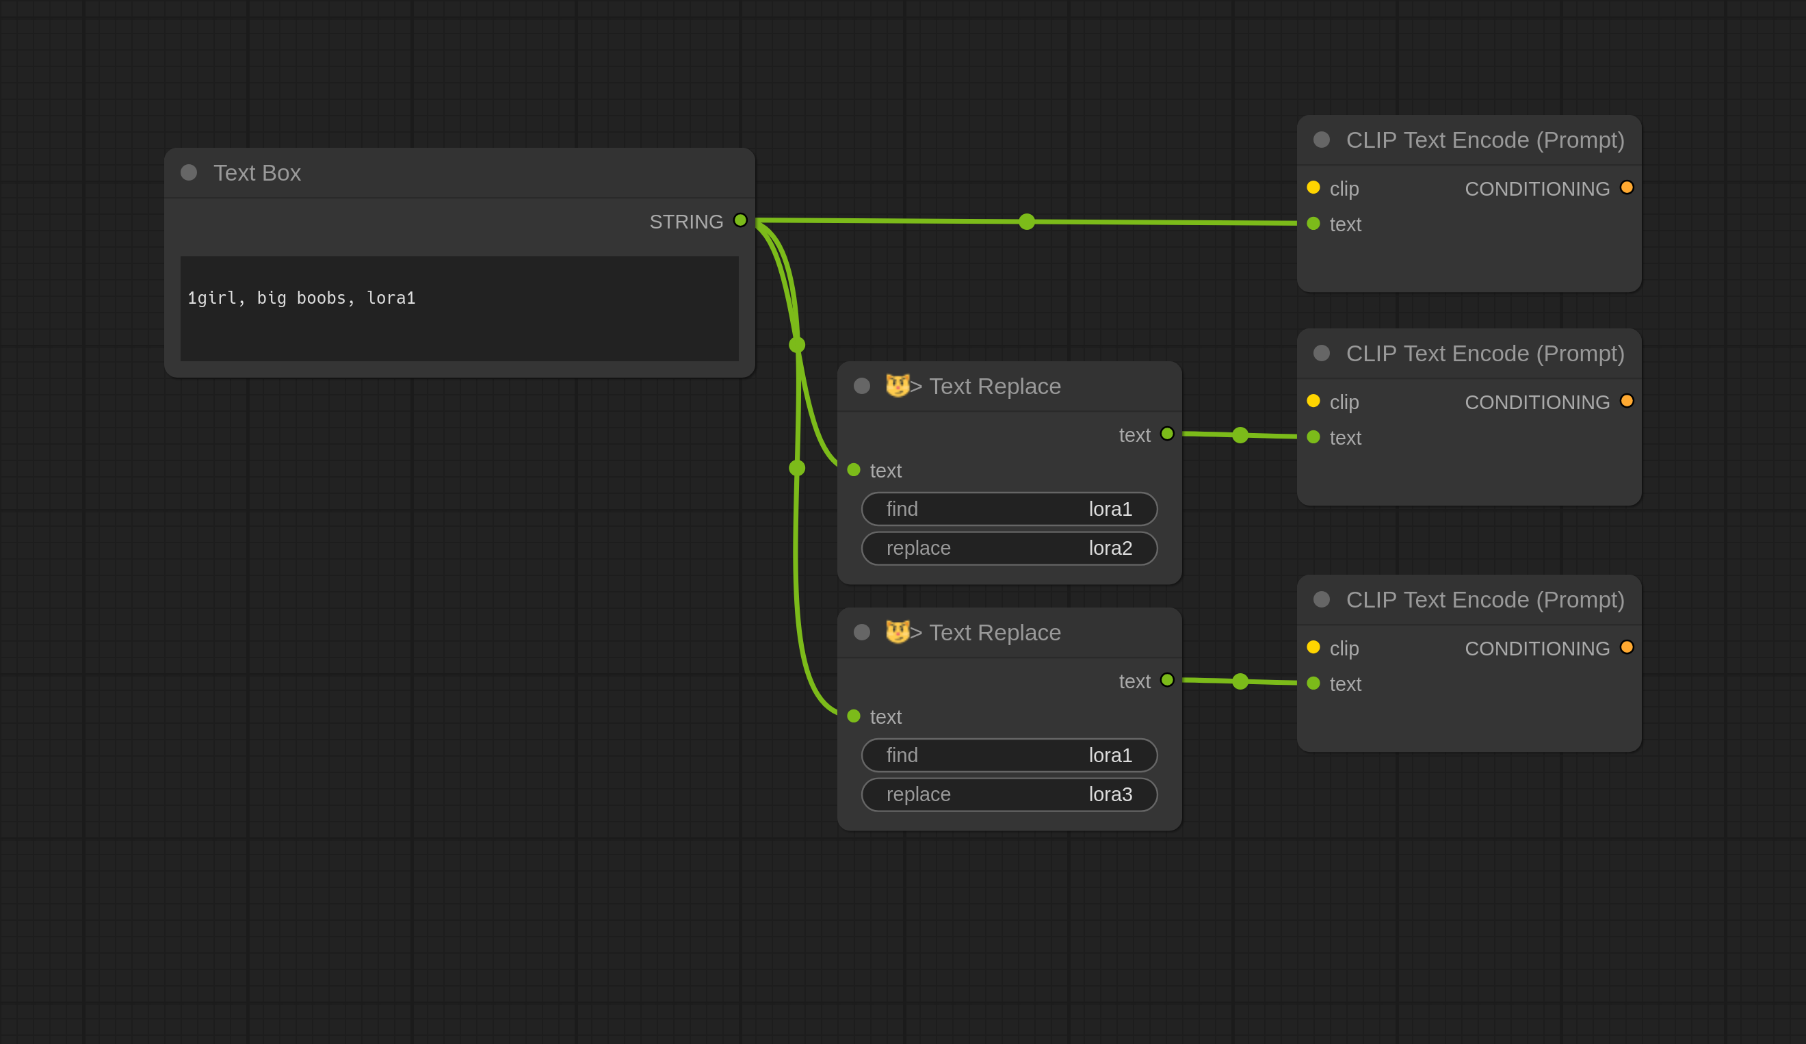Click the midpoint dot on the link from Text Box into lora2 Text Replace
Viewport: 1806px width, 1044px height.
[x=797, y=345]
